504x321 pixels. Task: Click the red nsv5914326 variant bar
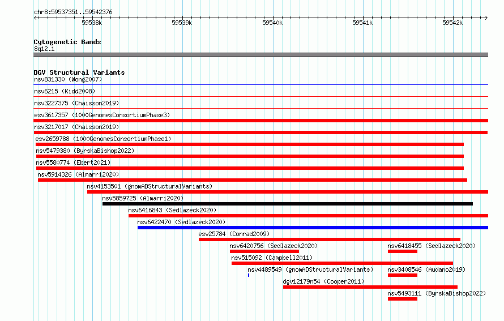(x=253, y=180)
